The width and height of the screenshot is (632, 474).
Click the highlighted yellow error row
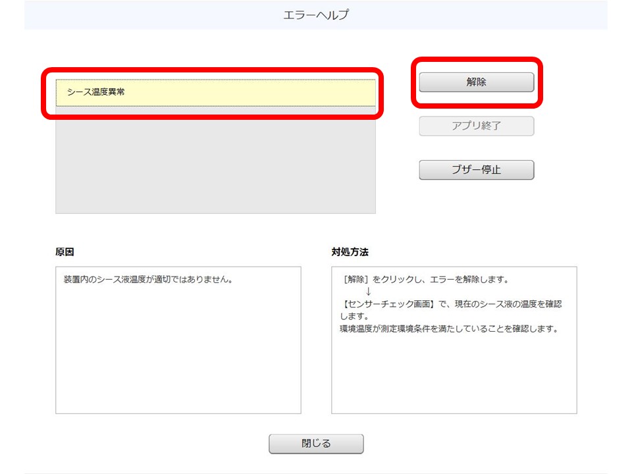click(217, 93)
